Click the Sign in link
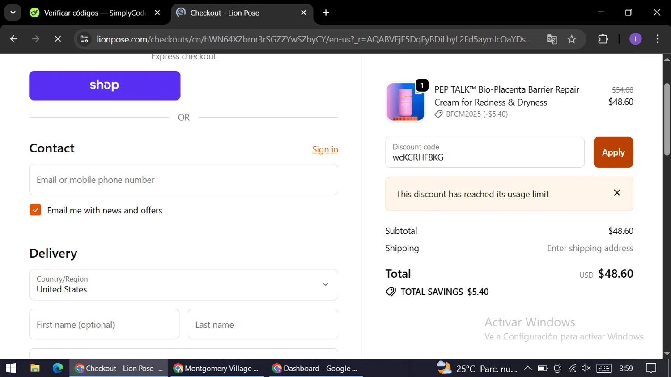This screenshot has height=377, width=671. pyautogui.click(x=325, y=149)
